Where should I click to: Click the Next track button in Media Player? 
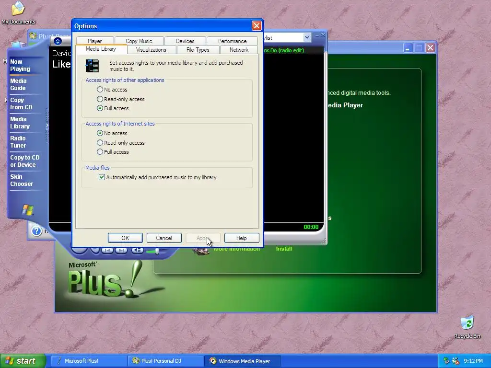121,250
